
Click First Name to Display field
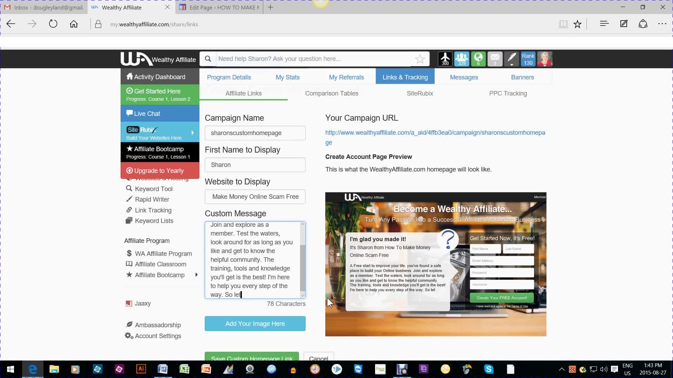coord(255,165)
